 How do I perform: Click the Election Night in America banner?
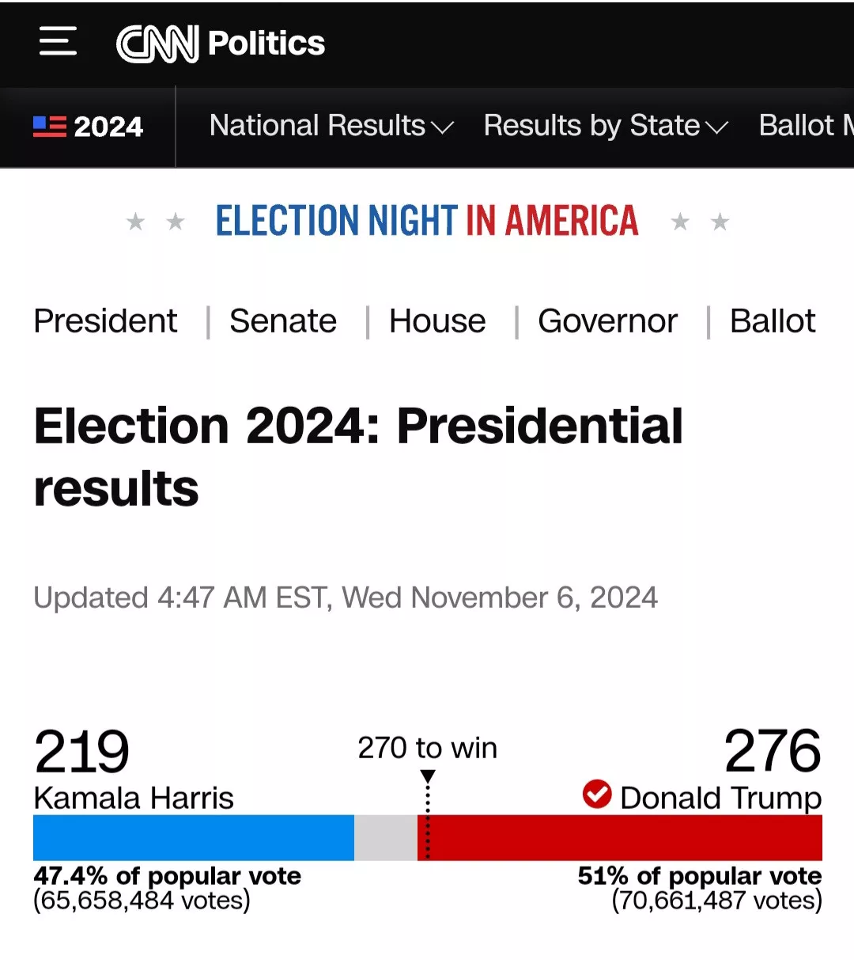[x=427, y=221]
